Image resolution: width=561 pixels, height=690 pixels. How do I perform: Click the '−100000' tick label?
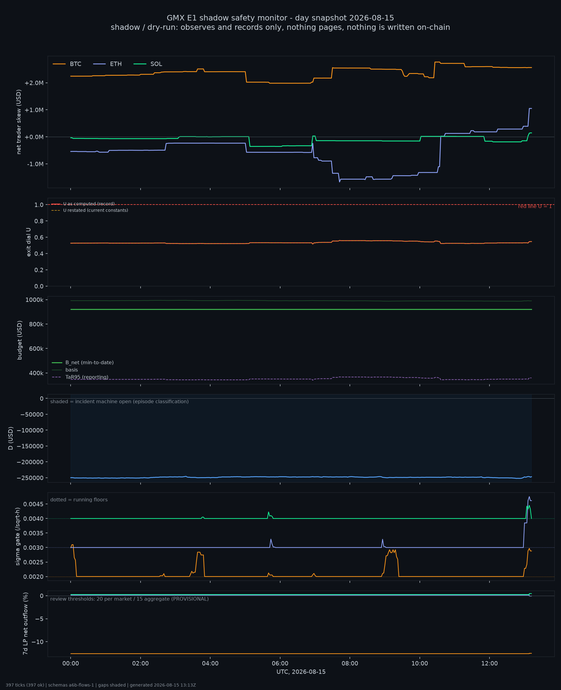30,430
